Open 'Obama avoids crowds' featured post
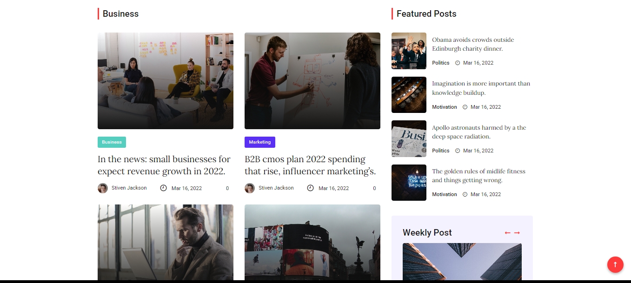The width and height of the screenshot is (631, 283). 473,44
